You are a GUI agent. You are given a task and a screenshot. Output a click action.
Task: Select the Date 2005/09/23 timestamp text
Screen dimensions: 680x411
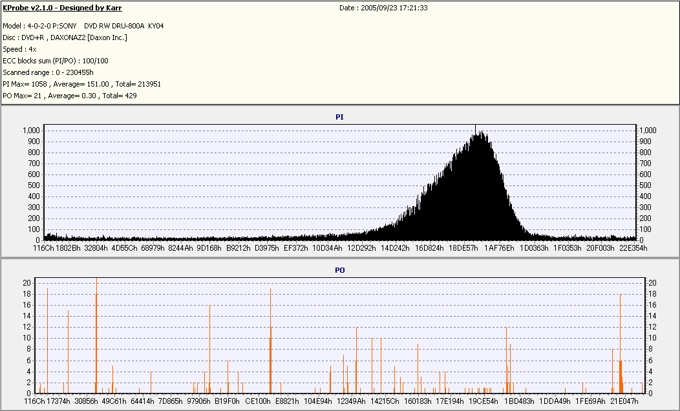(x=383, y=8)
